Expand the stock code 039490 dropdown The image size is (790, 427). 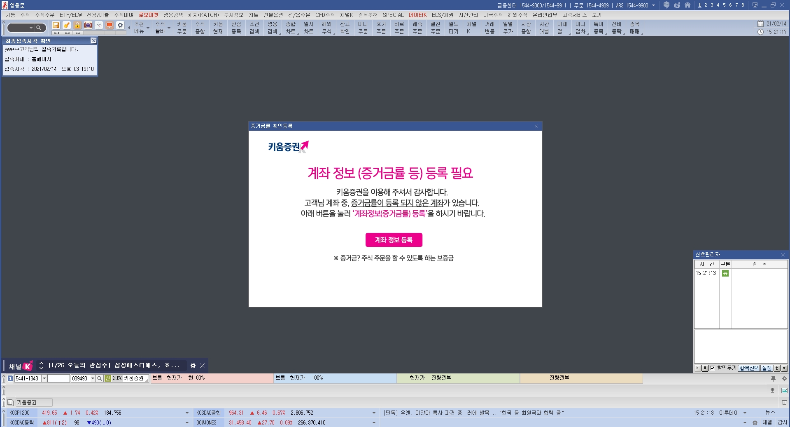(93, 378)
